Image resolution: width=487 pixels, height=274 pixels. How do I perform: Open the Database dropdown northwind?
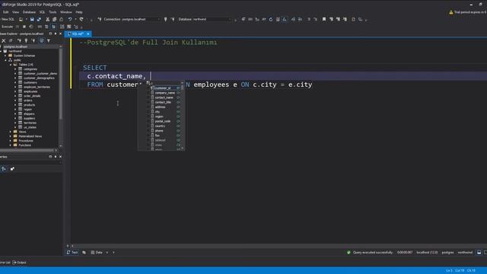pos(212,19)
